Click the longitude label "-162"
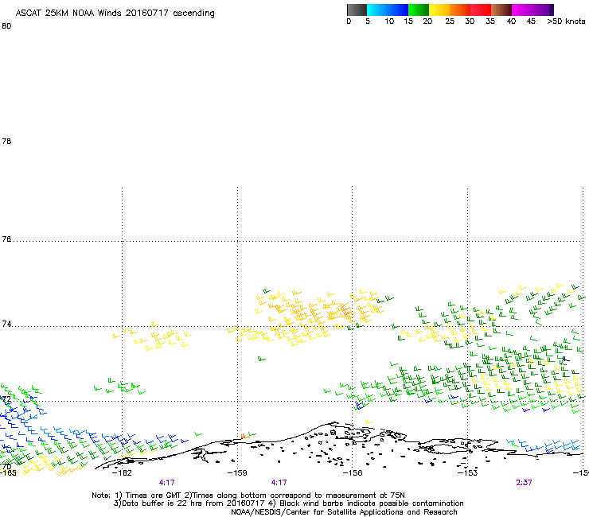The width and height of the screenshot is (589, 517). pyautogui.click(x=122, y=472)
